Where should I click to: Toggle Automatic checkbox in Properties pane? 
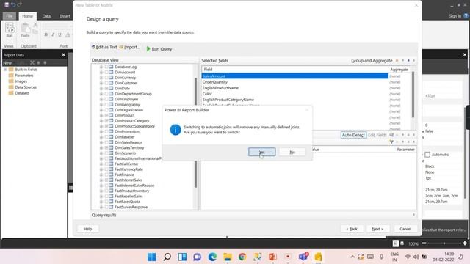[x=427, y=155]
